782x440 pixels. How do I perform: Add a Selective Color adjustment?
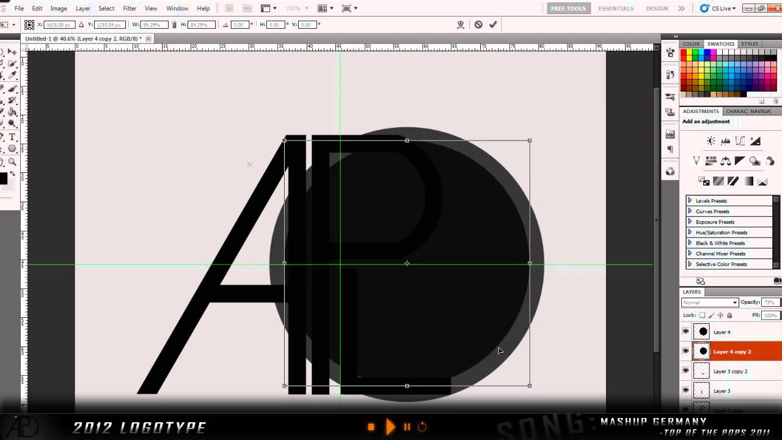point(762,182)
